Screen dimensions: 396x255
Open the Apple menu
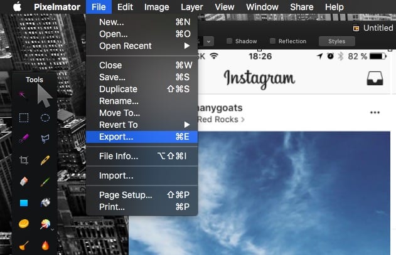click(x=17, y=7)
